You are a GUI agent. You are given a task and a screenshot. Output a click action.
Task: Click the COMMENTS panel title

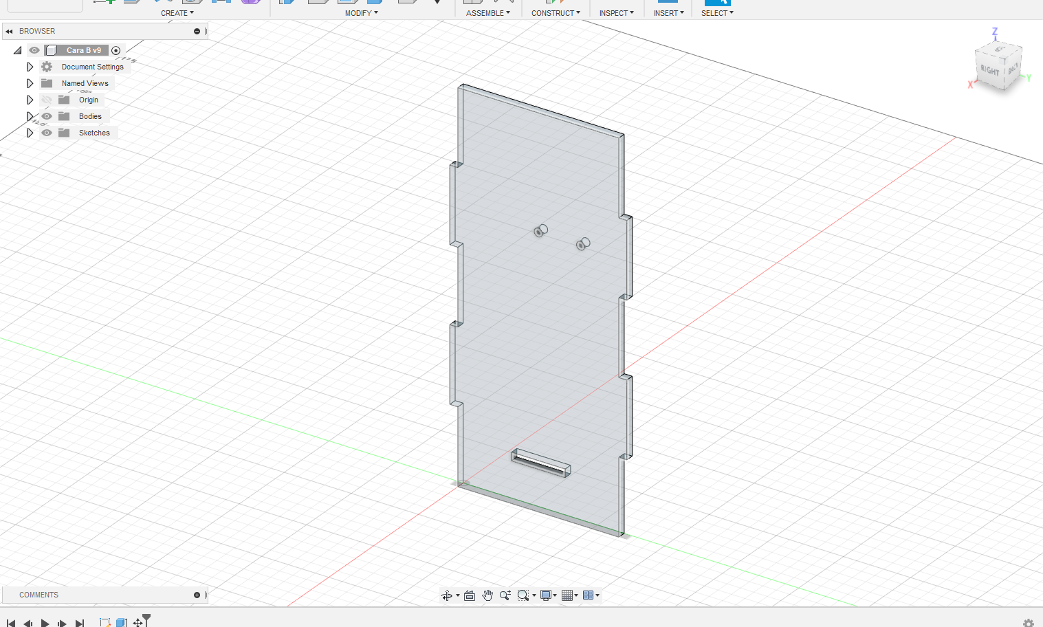[39, 595]
